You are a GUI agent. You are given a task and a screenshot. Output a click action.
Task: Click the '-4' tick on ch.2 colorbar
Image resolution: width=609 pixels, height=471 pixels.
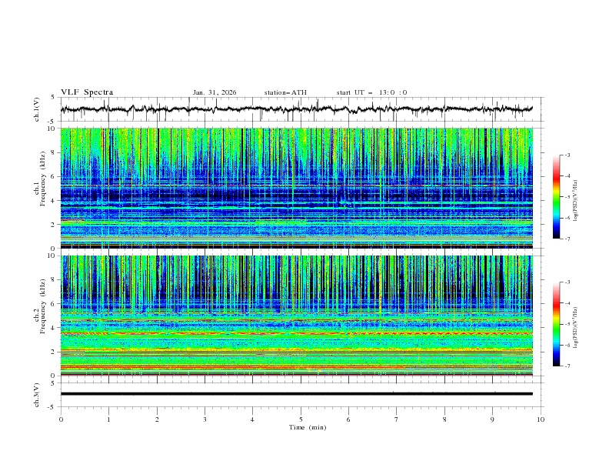tap(567, 303)
